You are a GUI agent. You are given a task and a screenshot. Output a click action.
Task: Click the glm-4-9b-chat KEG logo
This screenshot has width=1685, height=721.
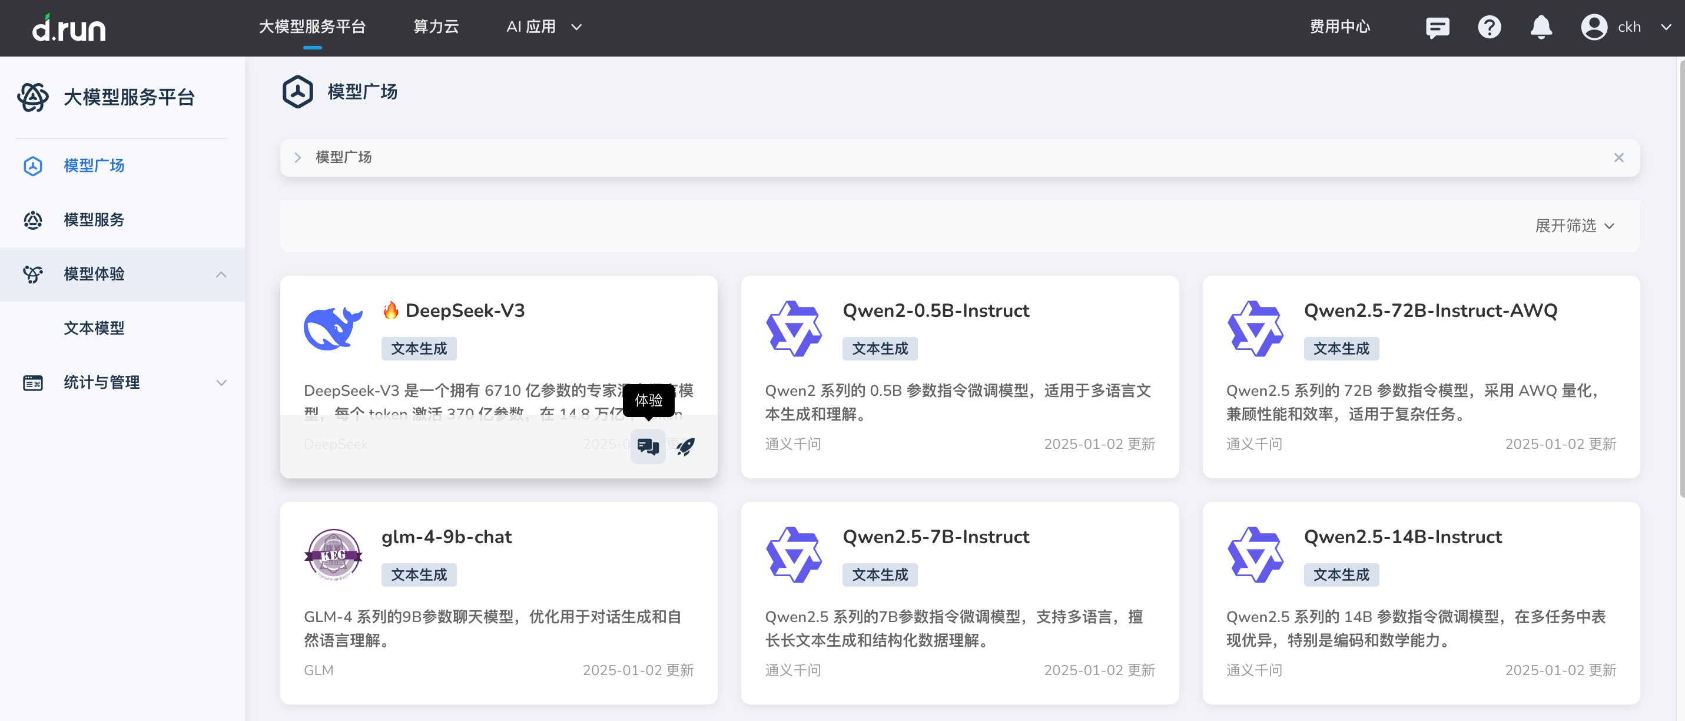pos(333,555)
